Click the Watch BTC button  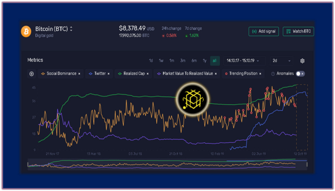pyautogui.click(x=298, y=31)
